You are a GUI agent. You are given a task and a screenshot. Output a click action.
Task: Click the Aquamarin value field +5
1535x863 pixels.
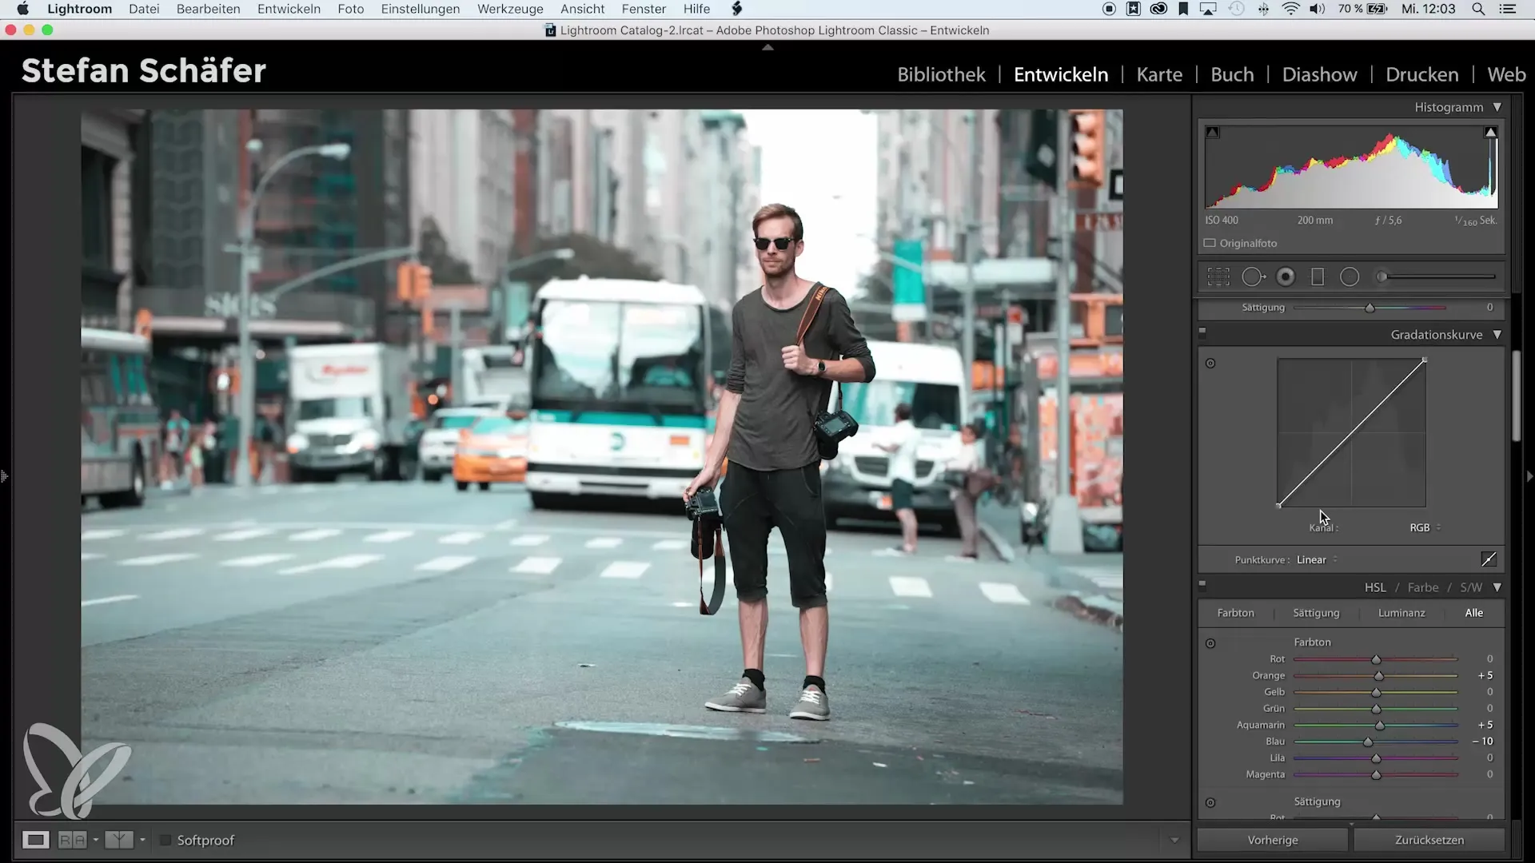click(x=1485, y=726)
